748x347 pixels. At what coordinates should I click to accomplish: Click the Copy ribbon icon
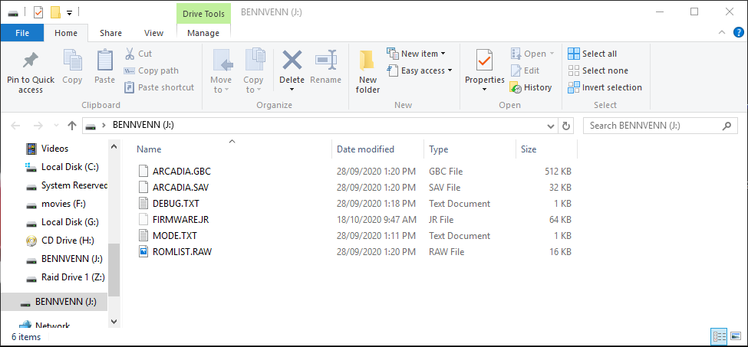pos(73,61)
